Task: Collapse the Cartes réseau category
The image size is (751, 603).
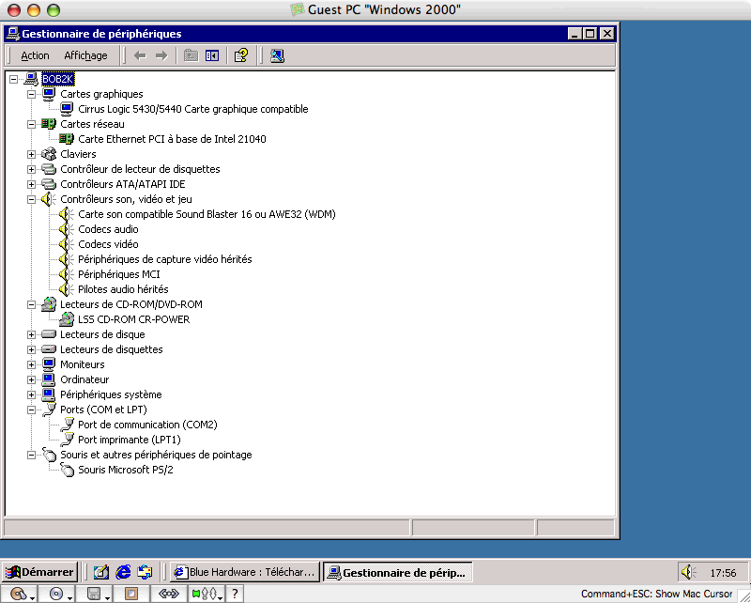Action: pyautogui.click(x=32, y=124)
